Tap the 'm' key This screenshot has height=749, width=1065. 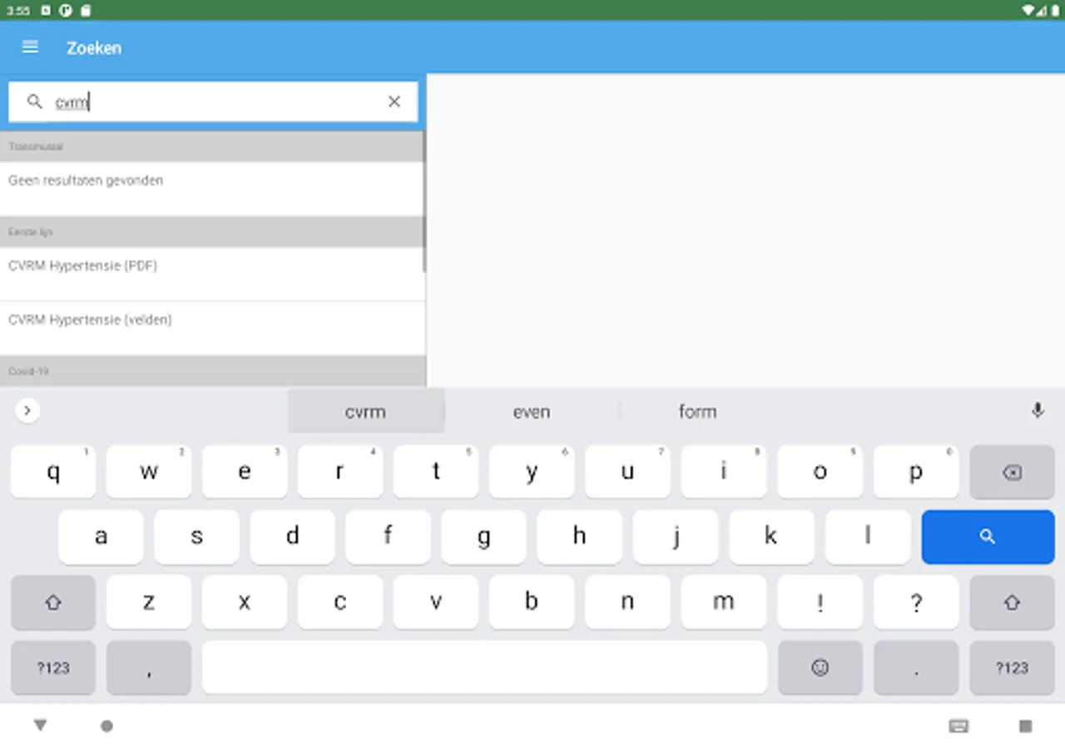coord(724,603)
